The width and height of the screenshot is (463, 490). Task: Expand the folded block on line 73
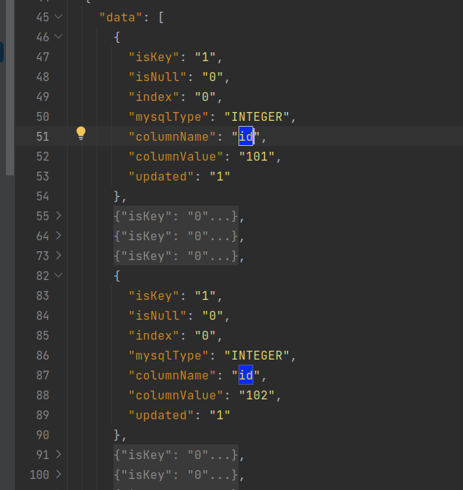tap(58, 256)
